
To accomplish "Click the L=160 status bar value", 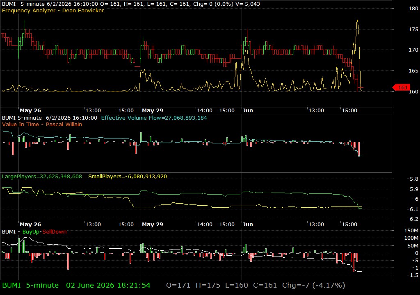I will [237, 285].
